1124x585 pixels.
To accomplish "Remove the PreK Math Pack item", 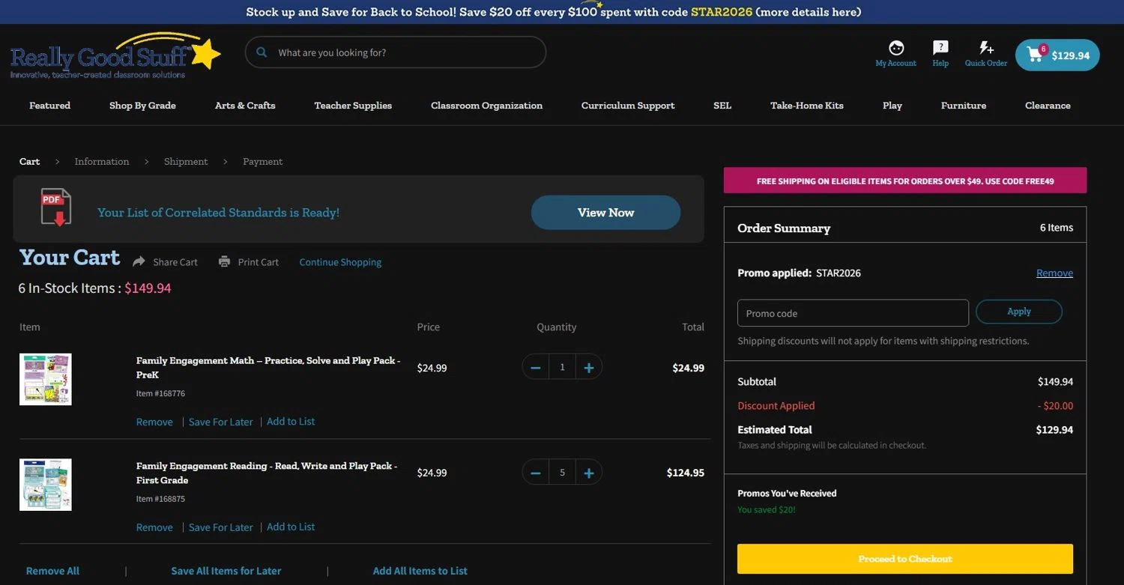I will click(154, 422).
